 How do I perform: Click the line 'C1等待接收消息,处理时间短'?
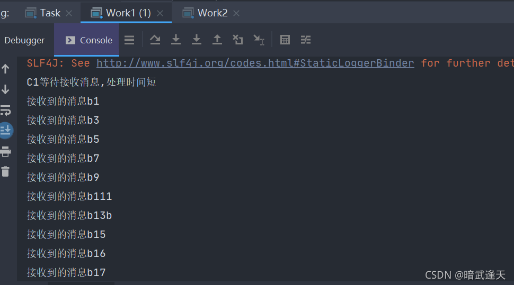[x=91, y=82]
